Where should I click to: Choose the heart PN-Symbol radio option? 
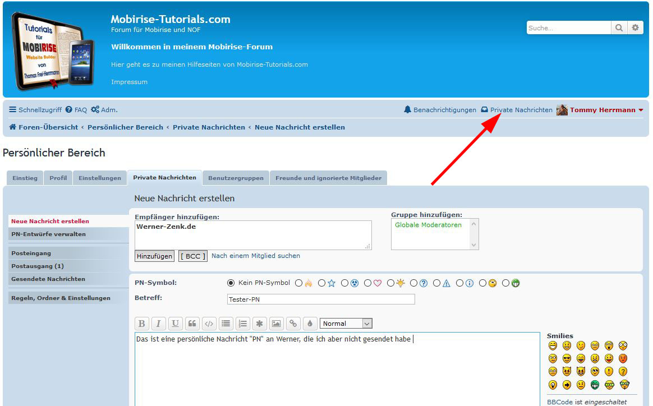click(368, 283)
